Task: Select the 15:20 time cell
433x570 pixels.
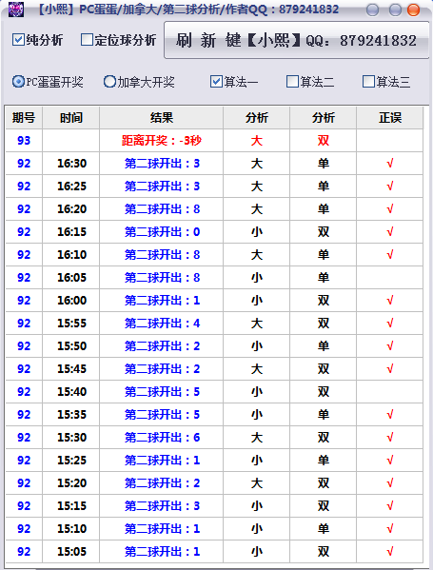Action: 71,483
